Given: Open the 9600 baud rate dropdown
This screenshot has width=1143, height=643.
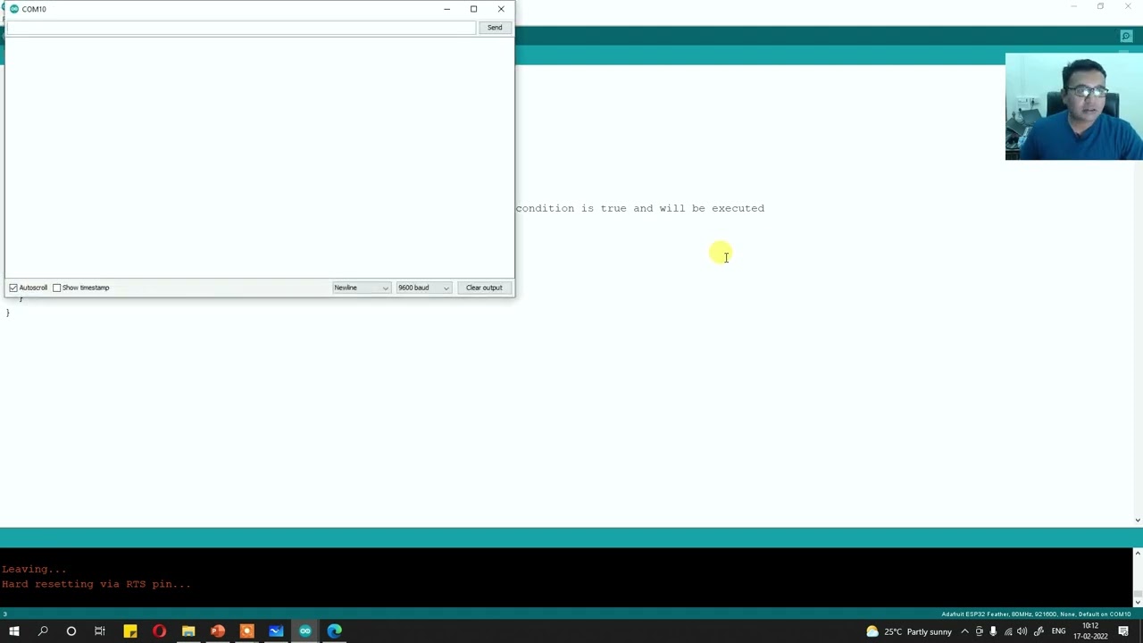Looking at the screenshot, I should [x=423, y=288].
